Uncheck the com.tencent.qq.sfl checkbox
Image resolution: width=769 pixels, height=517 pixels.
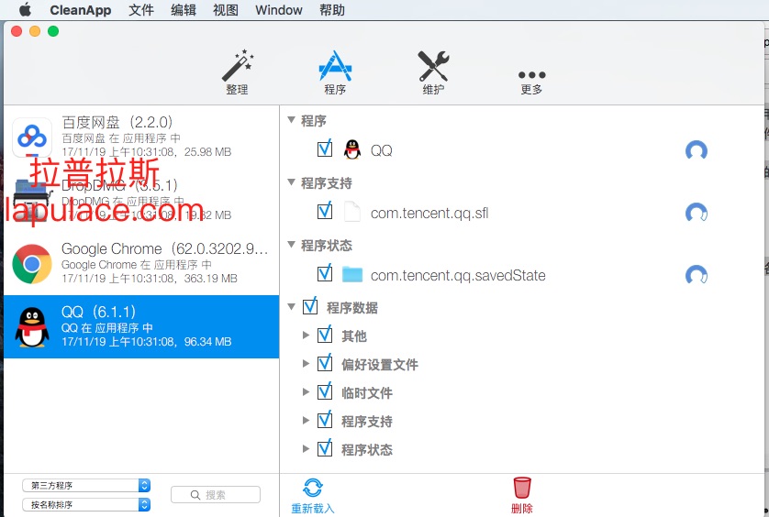pos(325,211)
